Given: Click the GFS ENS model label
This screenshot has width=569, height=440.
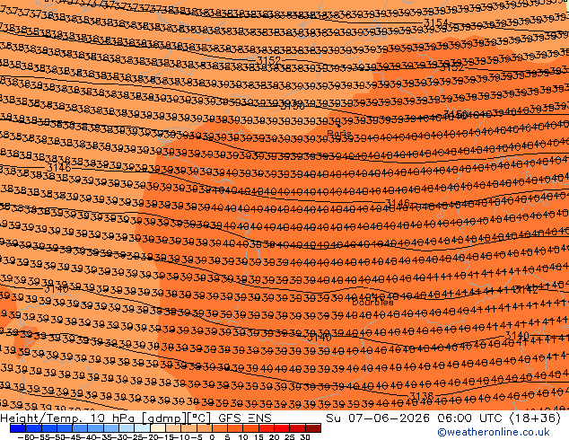Looking at the screenshot, I should (245, 418).
